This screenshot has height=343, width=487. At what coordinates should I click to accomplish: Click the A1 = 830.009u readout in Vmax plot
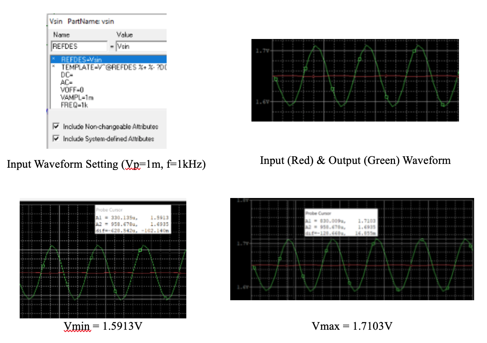(340, 220)
